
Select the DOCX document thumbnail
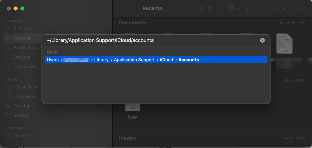tap(285, 44)
